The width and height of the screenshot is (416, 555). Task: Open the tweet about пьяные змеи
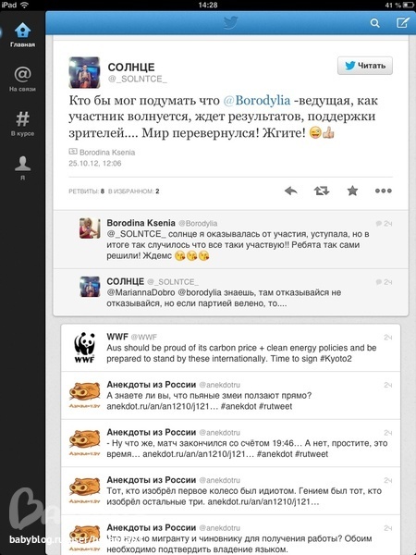tap(230, 396)
